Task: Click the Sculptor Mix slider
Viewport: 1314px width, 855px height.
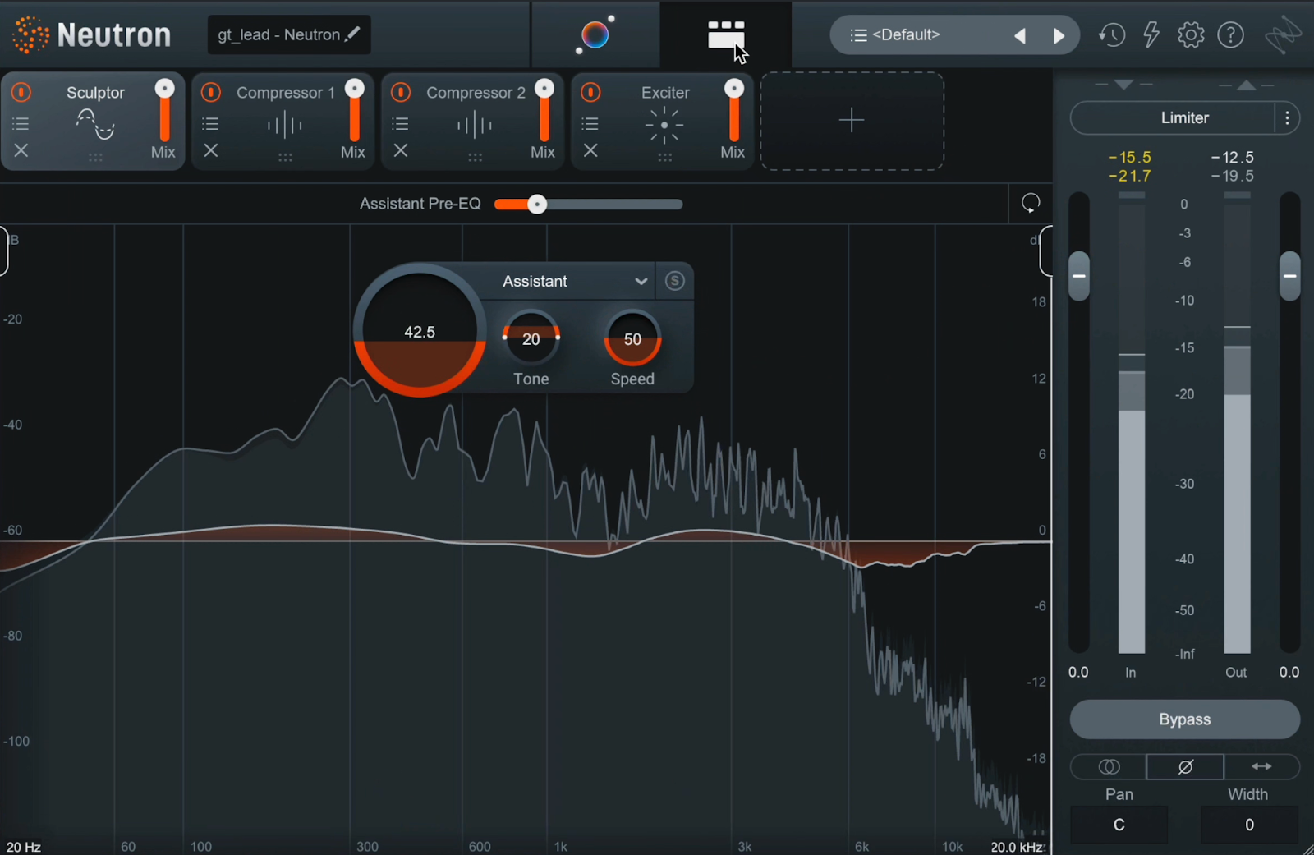Action: pyautogui.click(x=164, y=111)
